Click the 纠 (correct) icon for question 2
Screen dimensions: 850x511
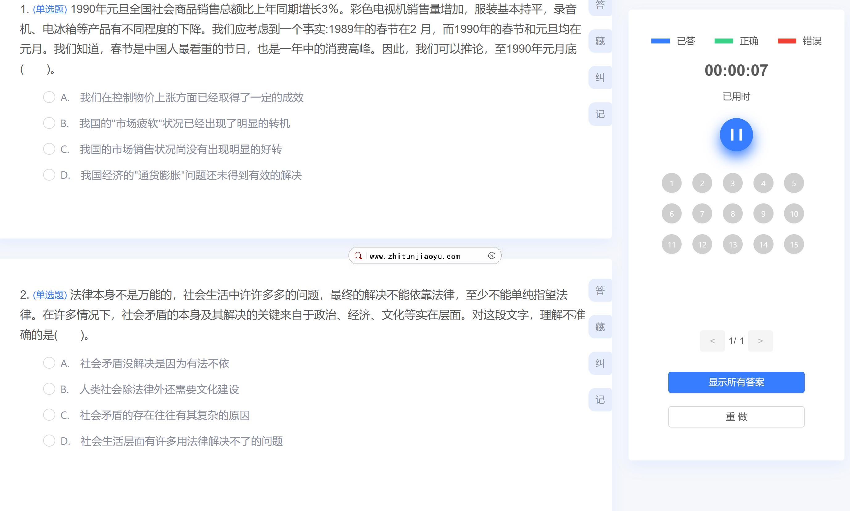[600, 362]
